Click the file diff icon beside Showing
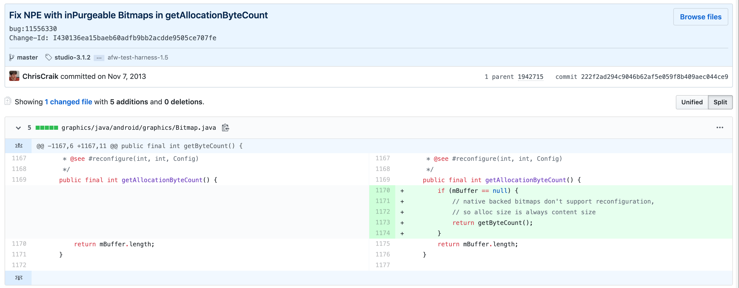The image size is (739, 288). pyautogui.click(x=8, y=102)
